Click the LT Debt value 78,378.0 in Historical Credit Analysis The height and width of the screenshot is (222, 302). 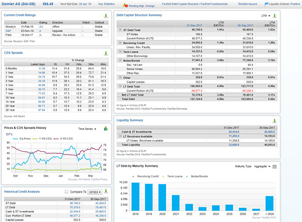tap(75, 207)
